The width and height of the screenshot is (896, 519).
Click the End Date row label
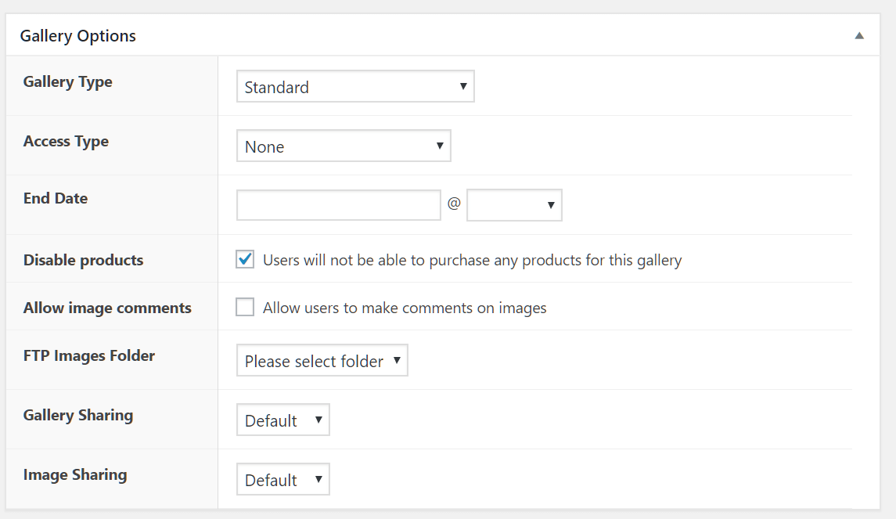pos(56,198)
